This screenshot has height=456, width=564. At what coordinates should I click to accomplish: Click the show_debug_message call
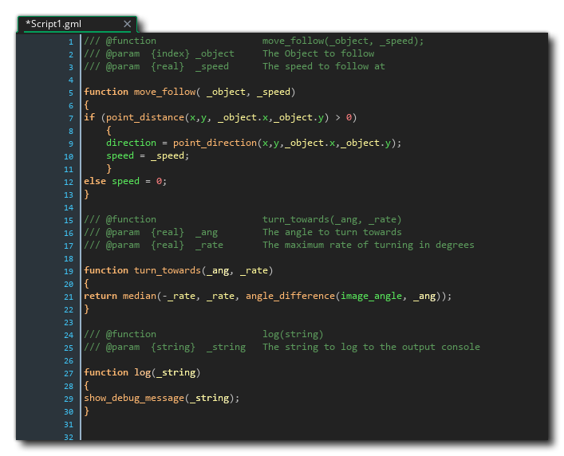pos(134,398)
